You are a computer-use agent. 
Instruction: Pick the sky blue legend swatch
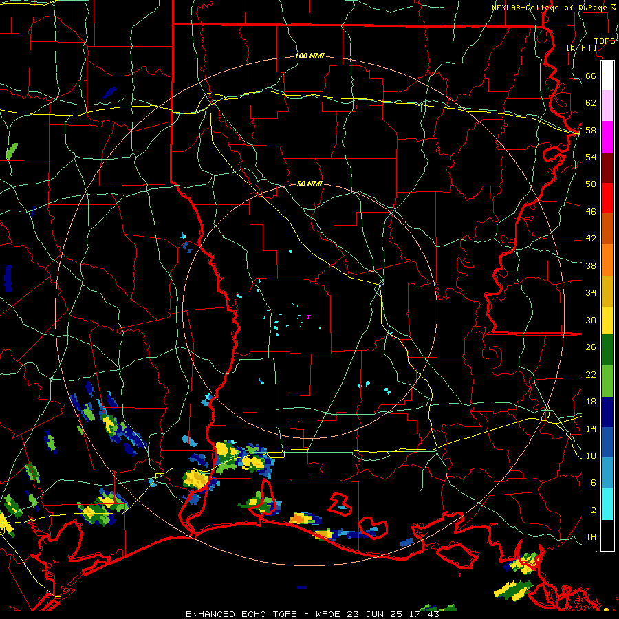click(x=607, y=473)
